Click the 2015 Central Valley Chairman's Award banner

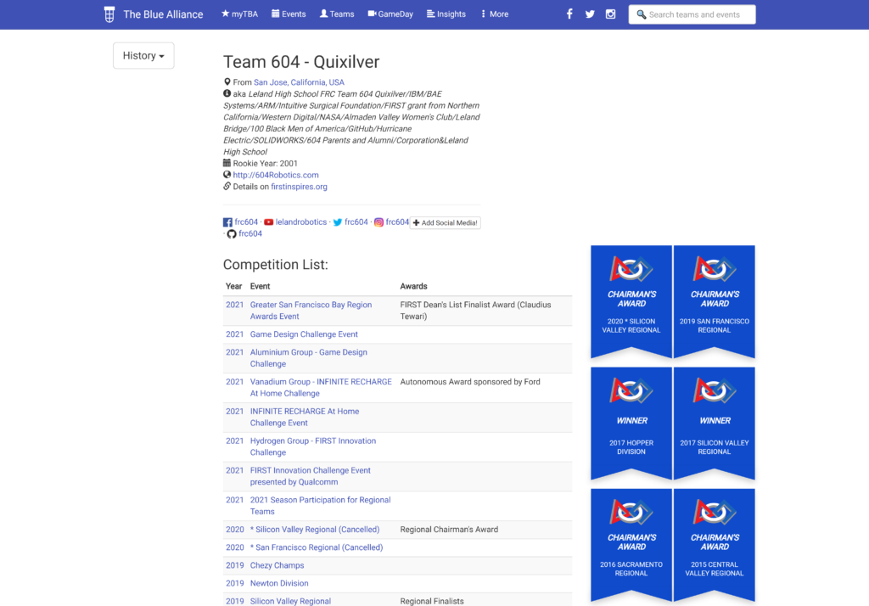coord(715,544)
